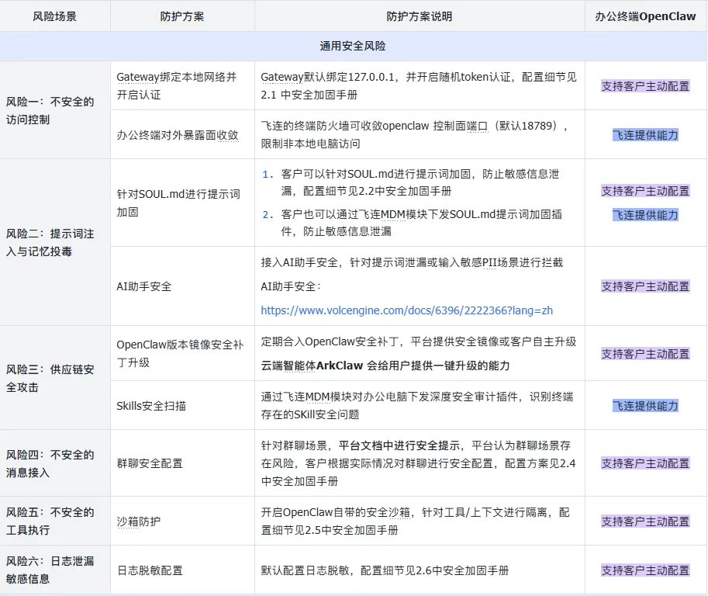708x596 pixels.
Task: Click the '接入AI助手安全' description line
Action: [x=412, y=262]
